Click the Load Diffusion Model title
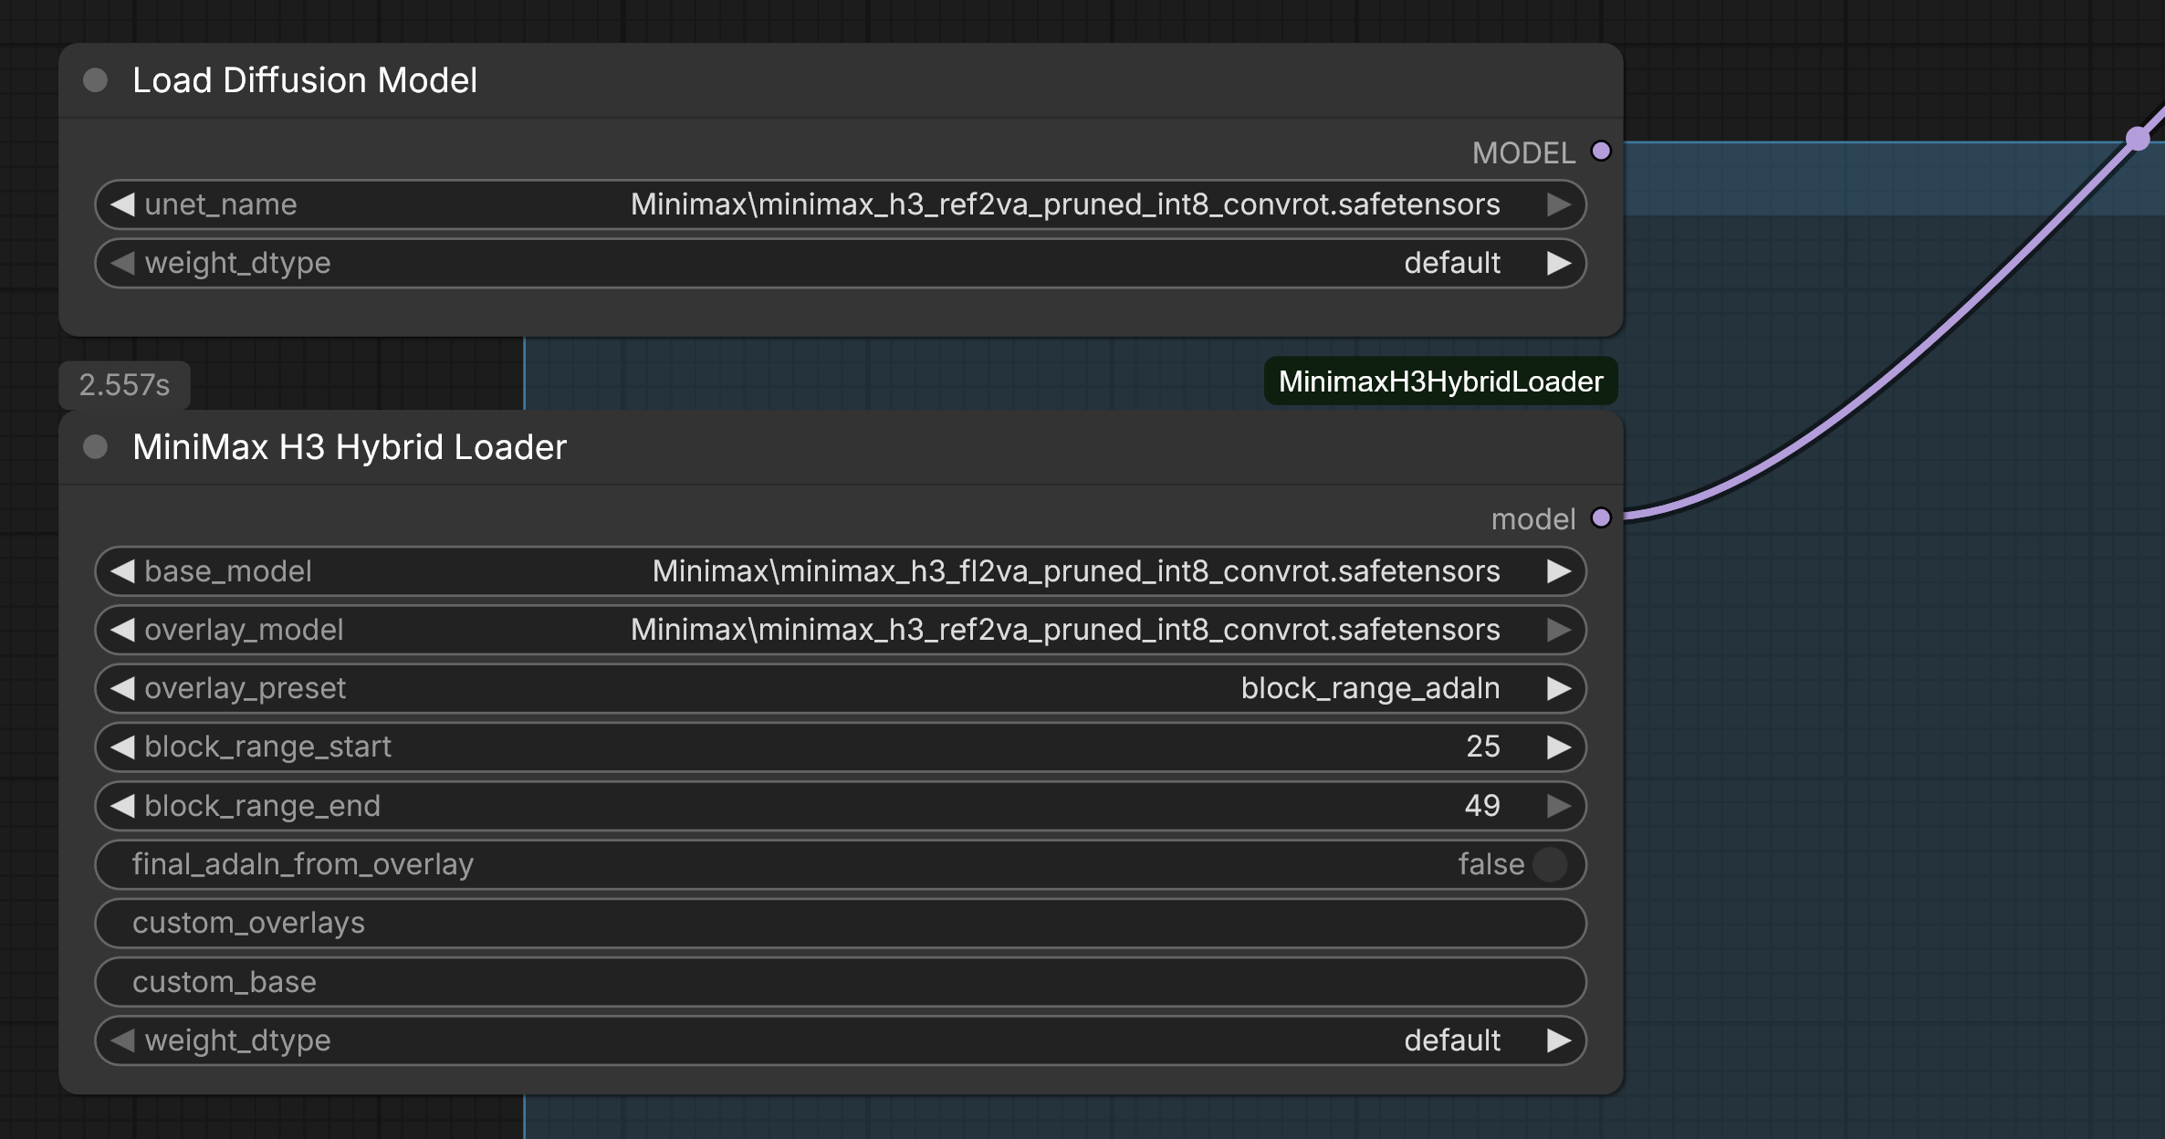The image size is (2165, 1139). 305,80
